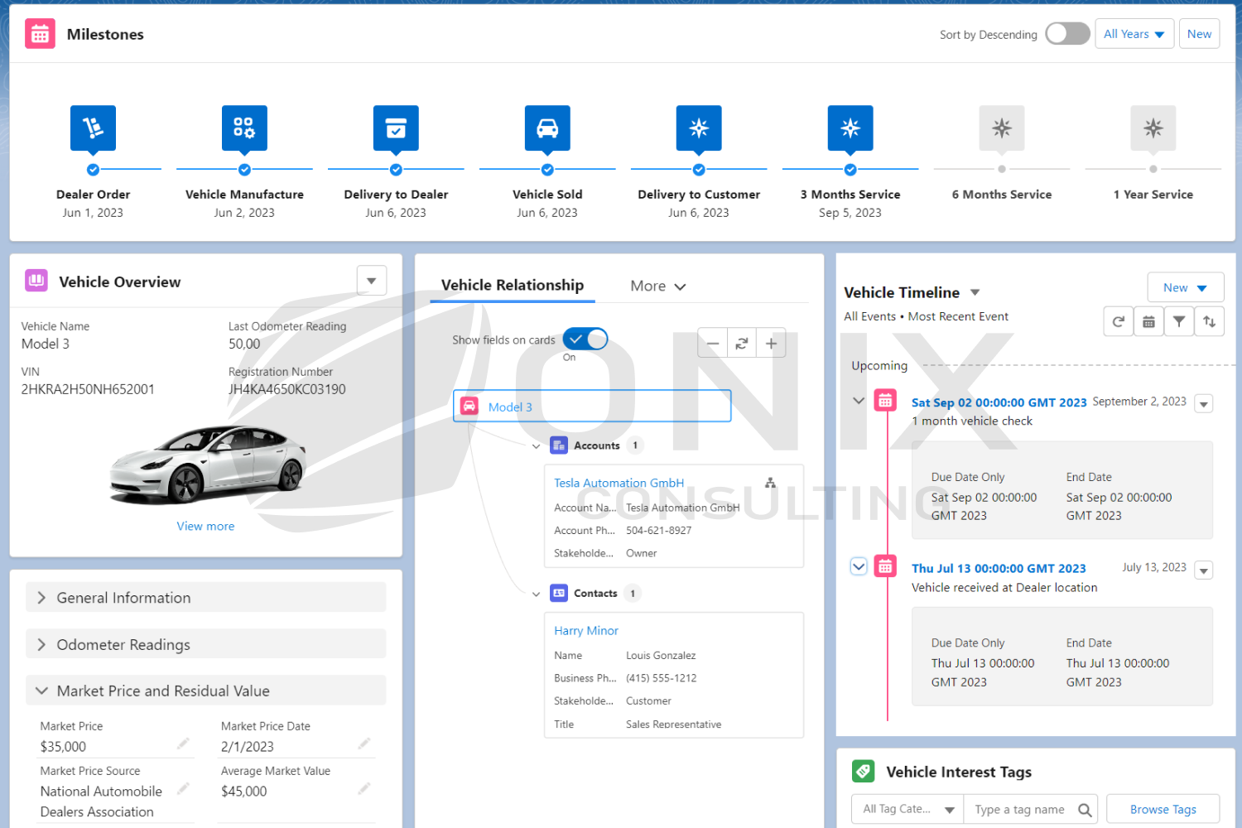Click the Dealer Order milestone icon
The height and width of the screenshot is (828, 1242).
pyautogui.click(x=93, y=128)
